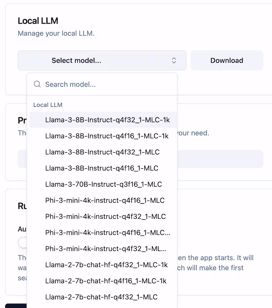
Task: Choose Llama-2-7b-chat-hf-q4f16_1-MLC-1k
Action: pyautogui.click(x=103, y=281)
